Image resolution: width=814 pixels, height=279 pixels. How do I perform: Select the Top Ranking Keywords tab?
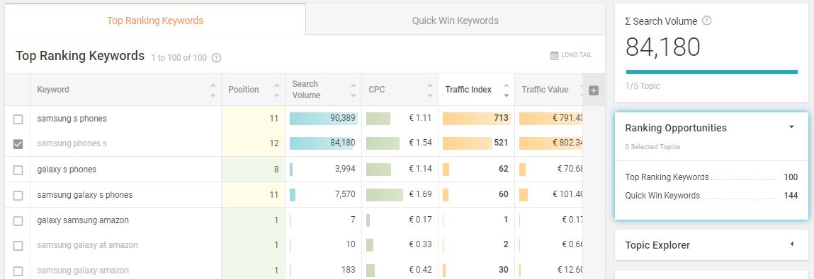155,20
